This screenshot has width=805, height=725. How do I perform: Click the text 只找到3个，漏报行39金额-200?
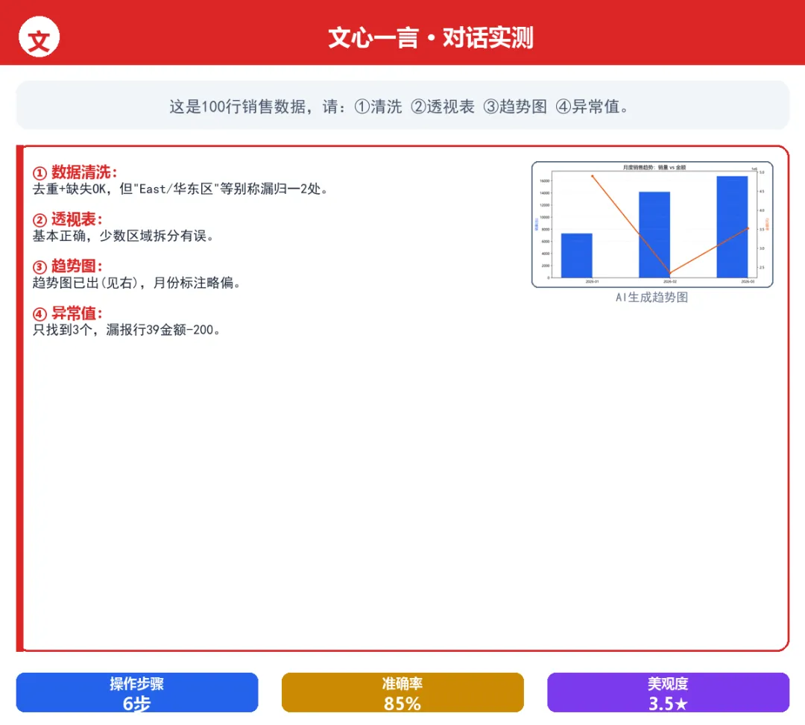click(x=127, y=330)
